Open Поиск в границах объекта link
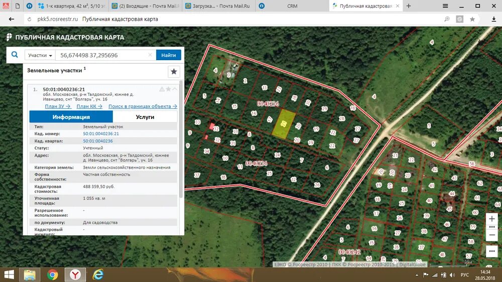This screenshot has width=502, height=282. [x=143, y=106]
